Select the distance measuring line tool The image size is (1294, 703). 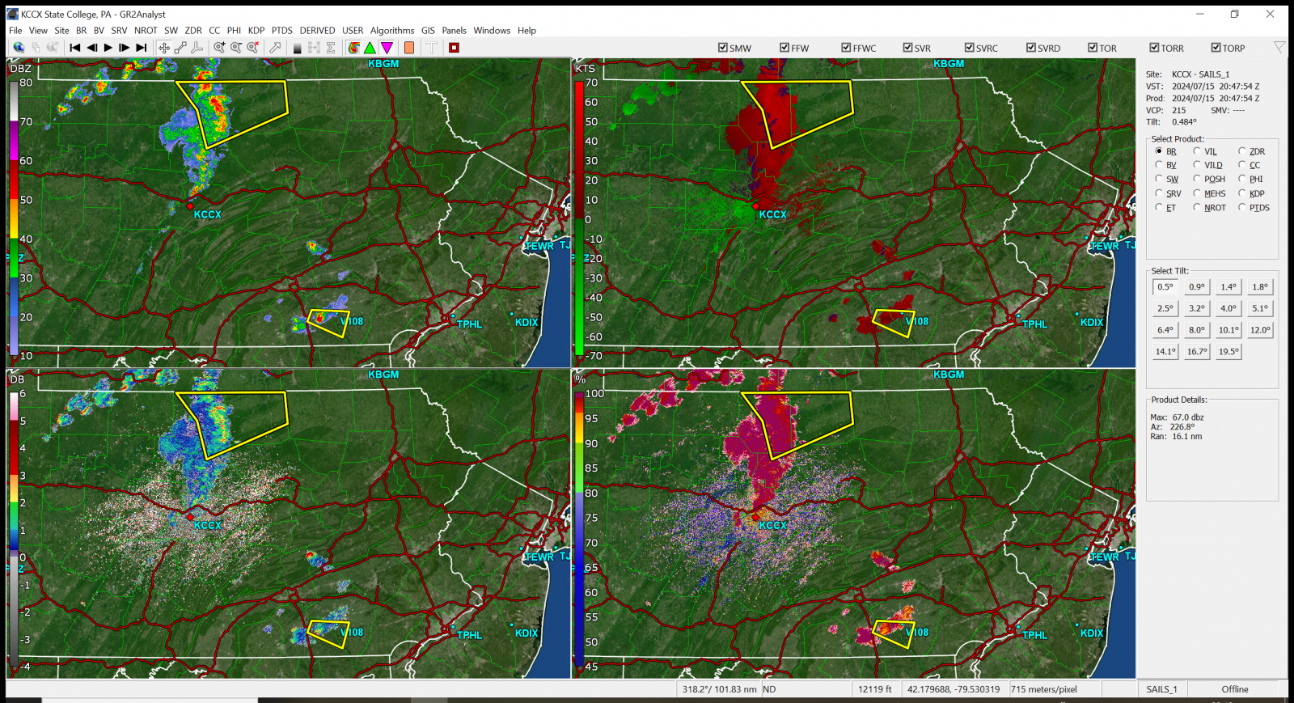click(x=180, y=48)
